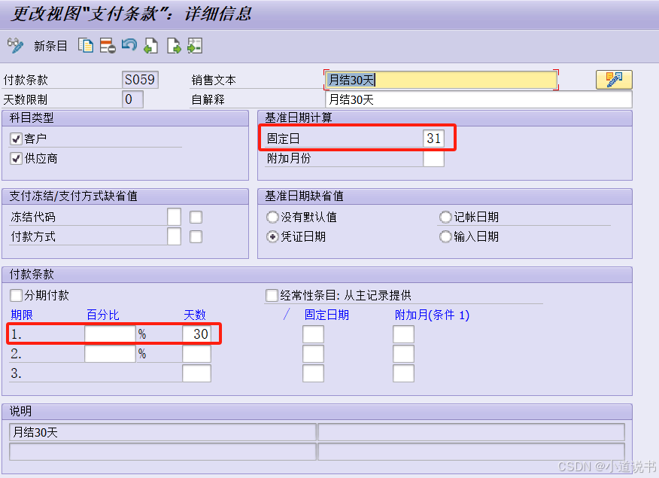This screenshot has height=478, width=659.
Task: Go to next entry icon
Action: [x=174, y=45]
